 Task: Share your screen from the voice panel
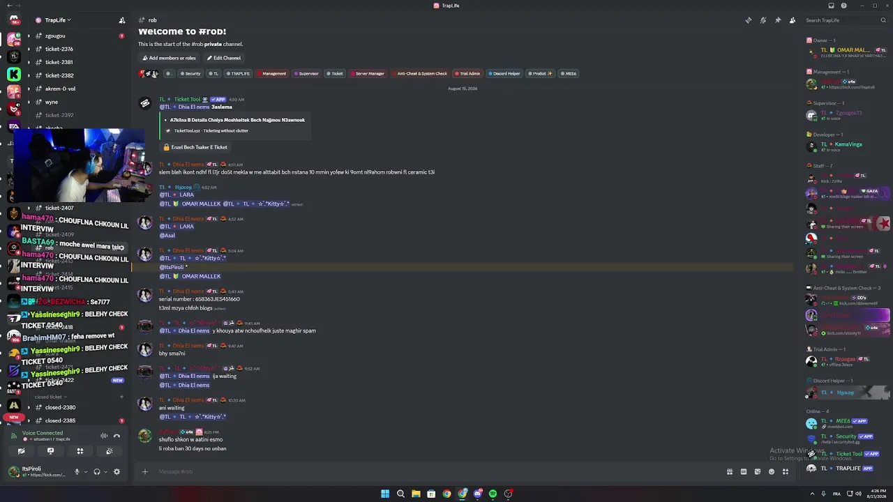click(50, 451)
